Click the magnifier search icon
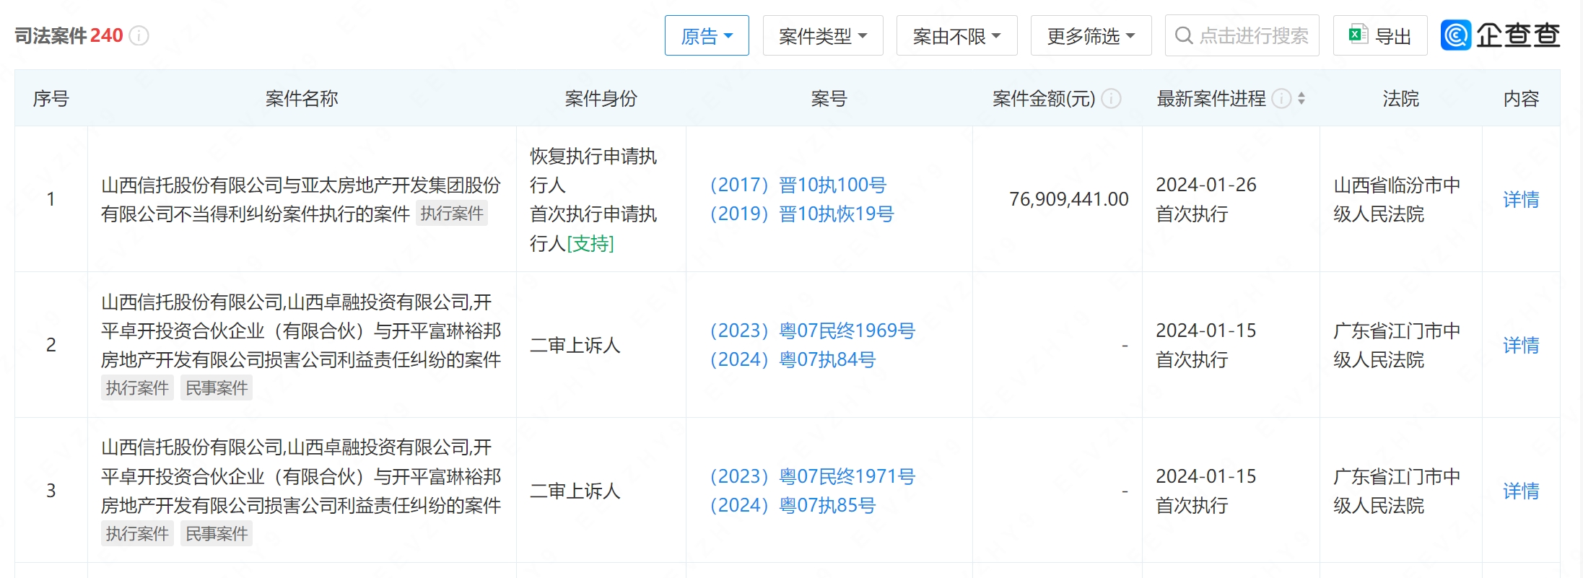Viewport: 1583px width, 578px height. (x=1183, y=35)
